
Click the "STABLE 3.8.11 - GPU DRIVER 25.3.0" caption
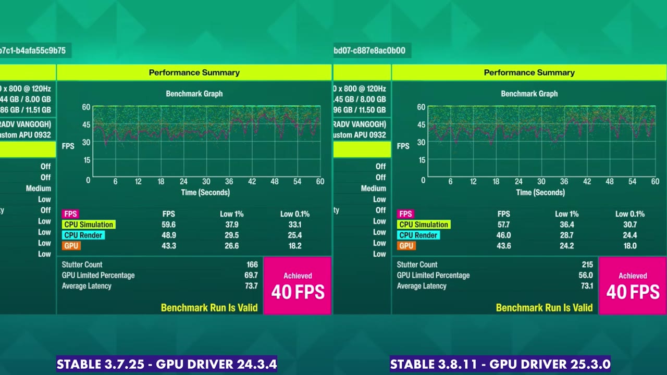(500, 364)
